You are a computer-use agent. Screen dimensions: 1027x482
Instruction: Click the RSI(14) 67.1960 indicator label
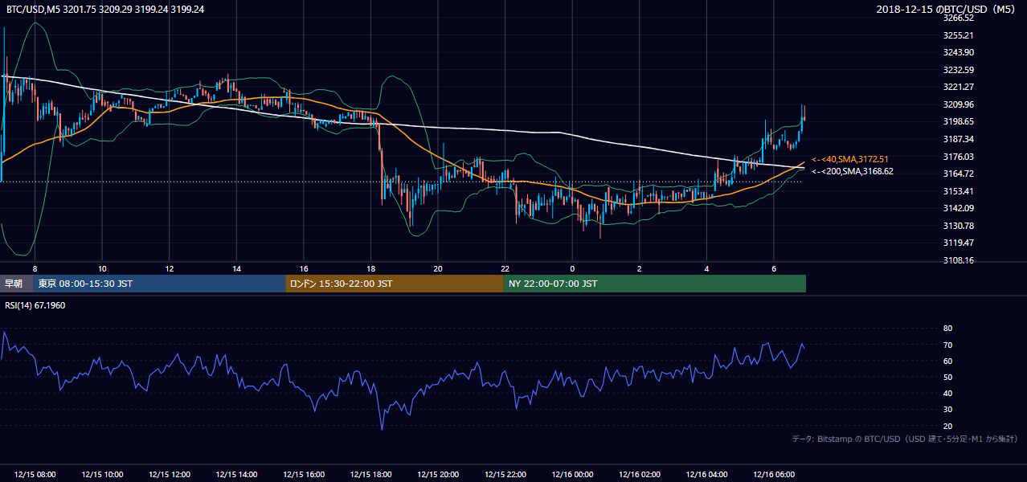(36, 305)
